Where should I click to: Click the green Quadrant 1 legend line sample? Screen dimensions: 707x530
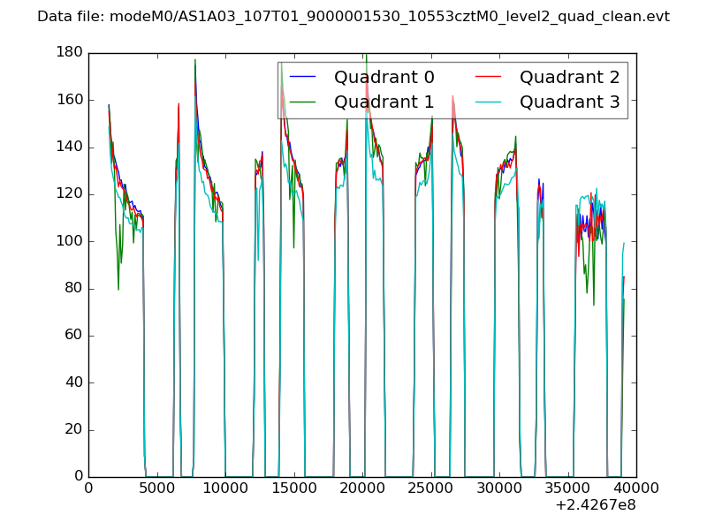[x=304, y=102]
